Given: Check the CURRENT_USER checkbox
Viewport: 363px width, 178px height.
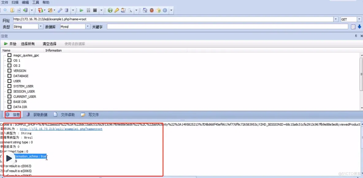Looking at the screenshot, I should (10, 96).
